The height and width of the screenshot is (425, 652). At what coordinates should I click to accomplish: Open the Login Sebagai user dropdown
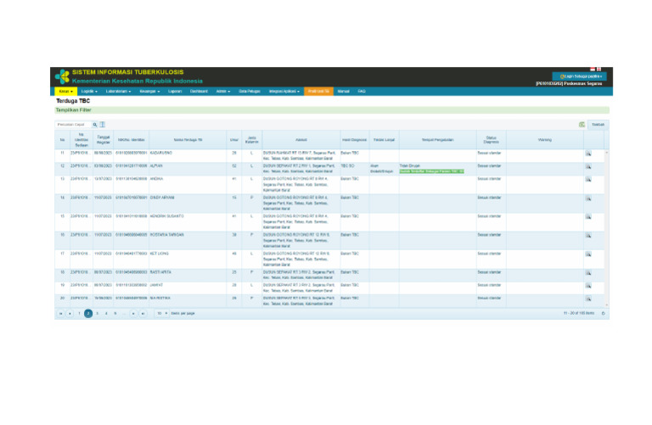[579, 76]
